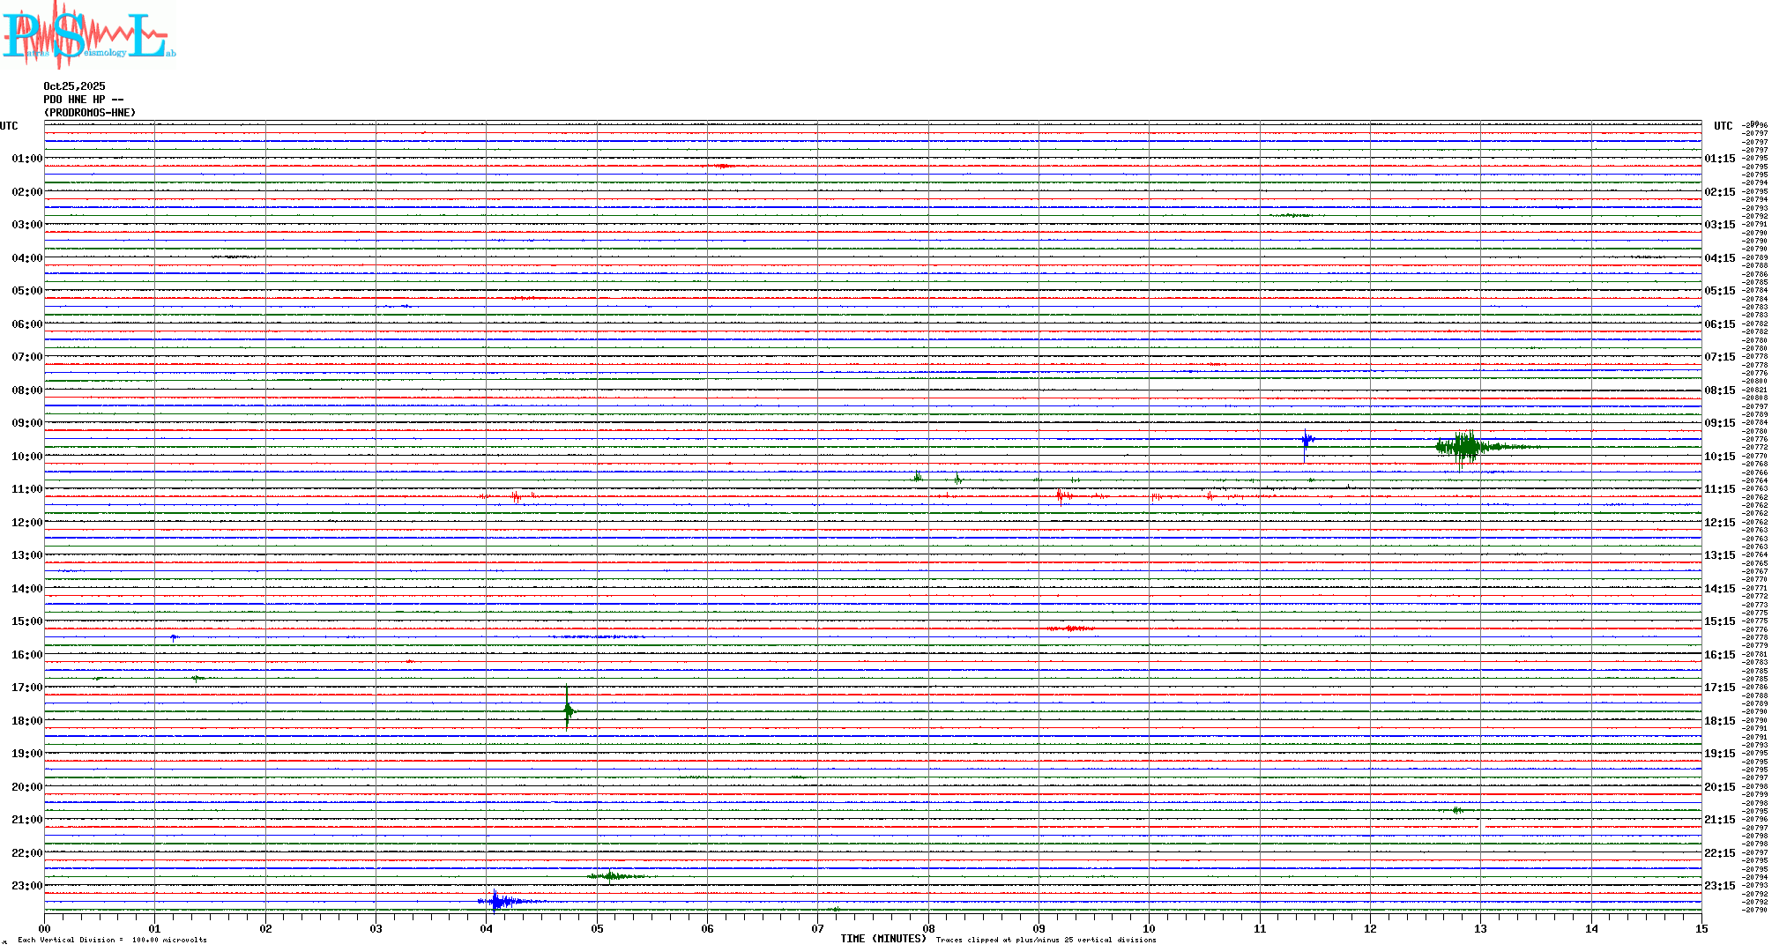Viewport: 1772px width, 952px height.
Task: Click the Oct25,2025 date label
Action: pyautogui.click(x=74, y=86)
